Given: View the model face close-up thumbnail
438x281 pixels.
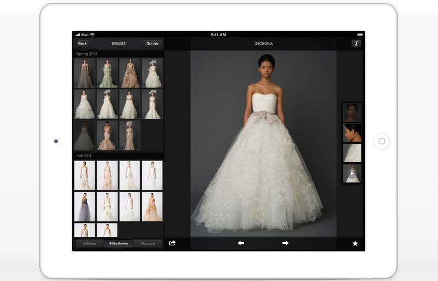Looking at the screenshot, I should pos(351,112).
